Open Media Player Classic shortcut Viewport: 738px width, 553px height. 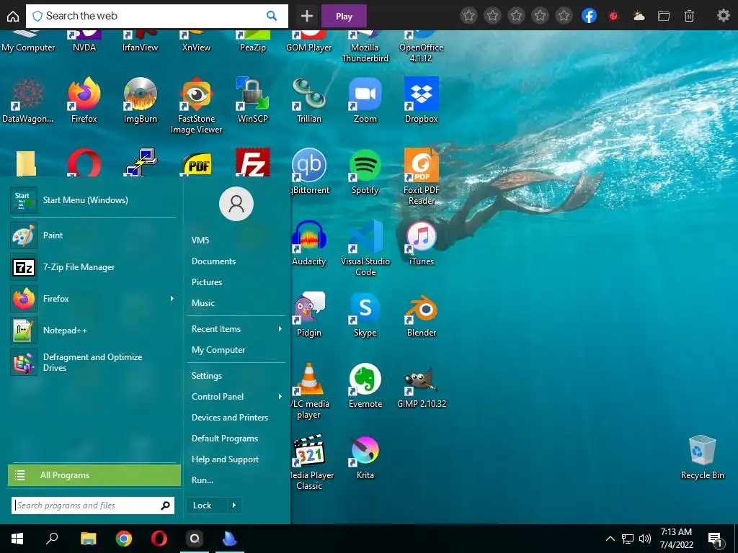[x=310, y=462]
